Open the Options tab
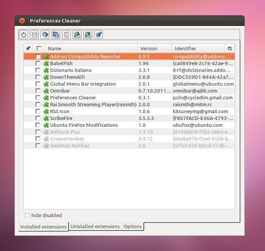Viewport: 265px width, 251px height. [132, 226]
